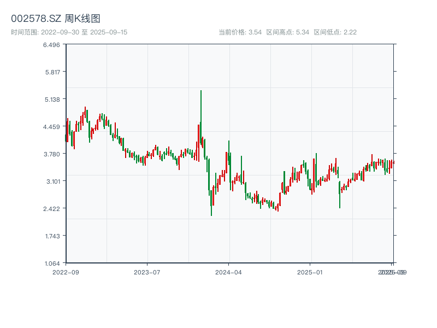Click the chart title 002578.SZ 周K线图
The width and height of the screenshot is (437, 328).
56,19
